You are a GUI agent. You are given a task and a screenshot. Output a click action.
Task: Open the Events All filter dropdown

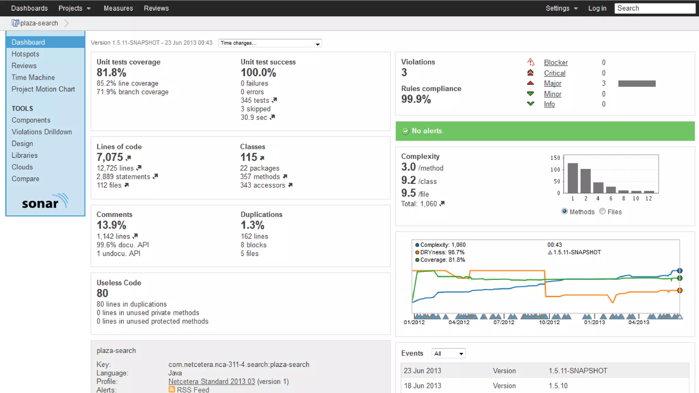click(448, 353)
